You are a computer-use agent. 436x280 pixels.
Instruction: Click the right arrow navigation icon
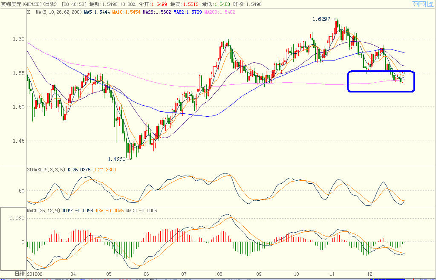[x=422, y=4]
